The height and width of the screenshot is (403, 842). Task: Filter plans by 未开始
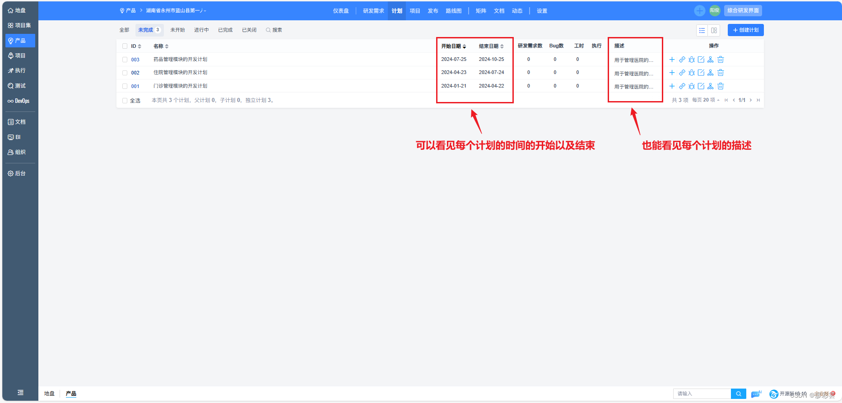click(177, 30)
